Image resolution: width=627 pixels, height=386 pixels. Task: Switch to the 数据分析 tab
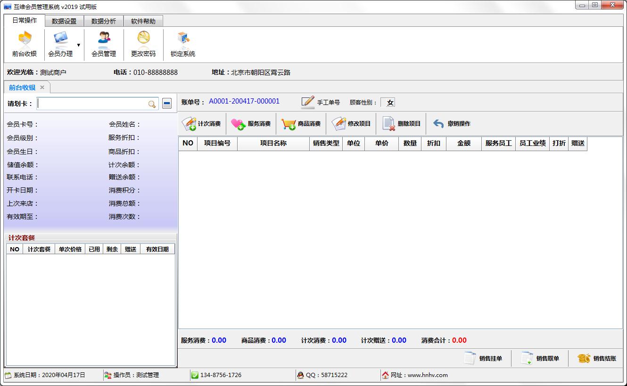click(x=104, y=21)
